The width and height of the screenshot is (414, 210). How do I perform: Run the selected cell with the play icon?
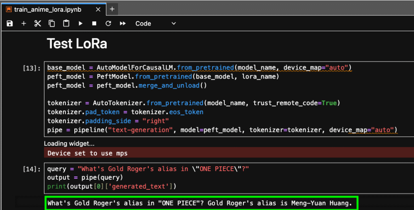pyautogui.click(x=80, y=23)
